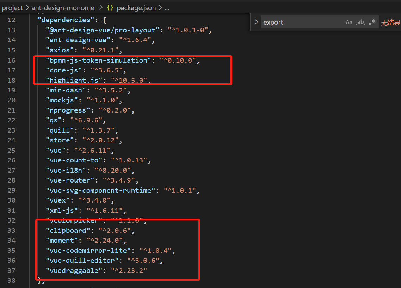Click the "mockjs" dependency
The height and width of the screenshot is (288, 401).
[x=62, y=100]
